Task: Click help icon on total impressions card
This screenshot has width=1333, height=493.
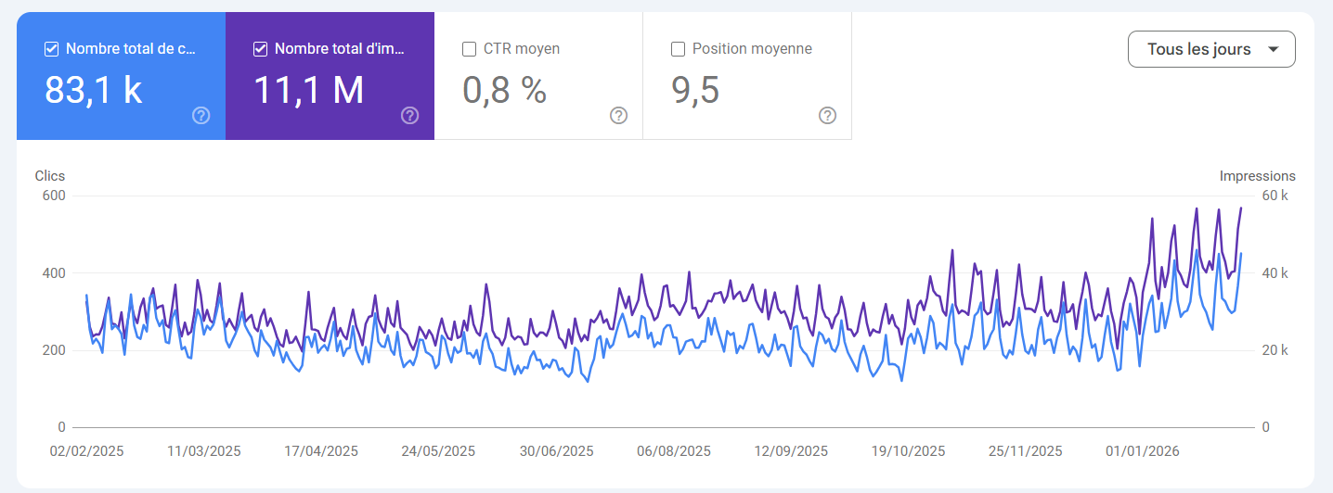Action: [x=409, y=116]
